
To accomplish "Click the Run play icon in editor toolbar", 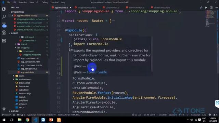I will click(x=206, y=8).
